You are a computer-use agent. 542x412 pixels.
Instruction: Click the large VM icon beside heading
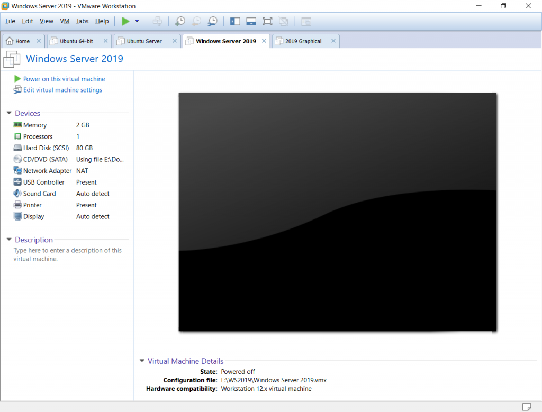point(12,59)
